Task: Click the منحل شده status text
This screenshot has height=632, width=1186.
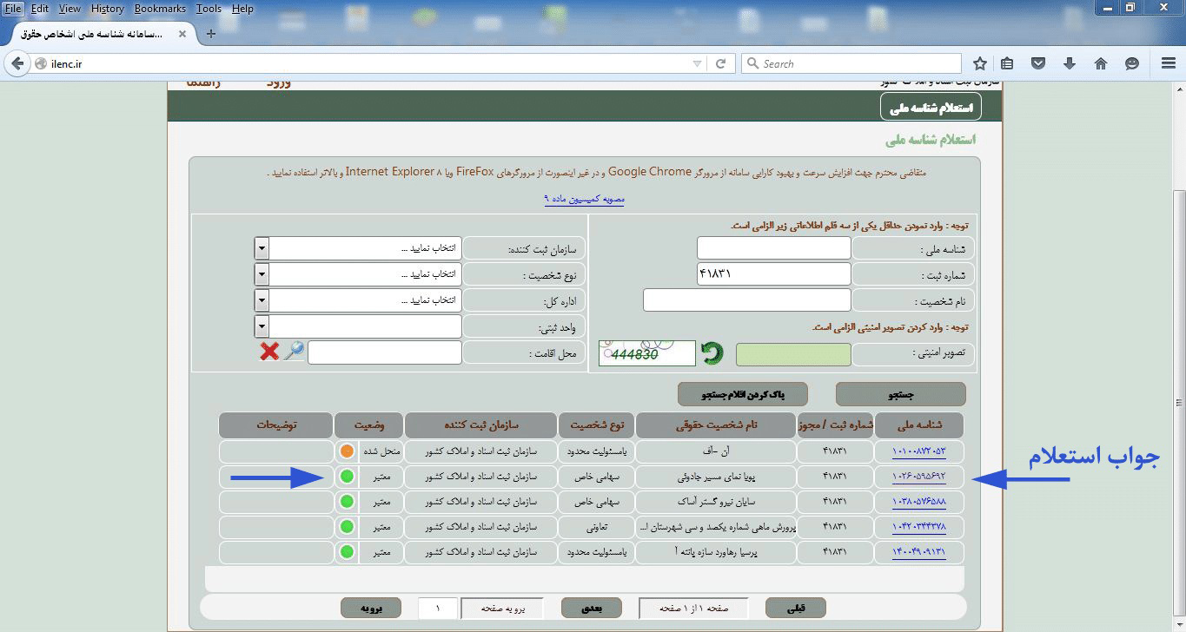Action: coord(381,451)
